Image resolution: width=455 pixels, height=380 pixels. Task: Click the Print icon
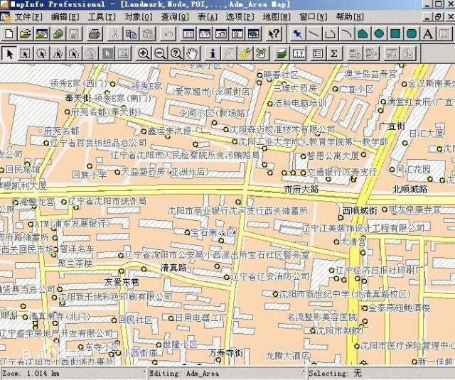click(x=95, y=33)
